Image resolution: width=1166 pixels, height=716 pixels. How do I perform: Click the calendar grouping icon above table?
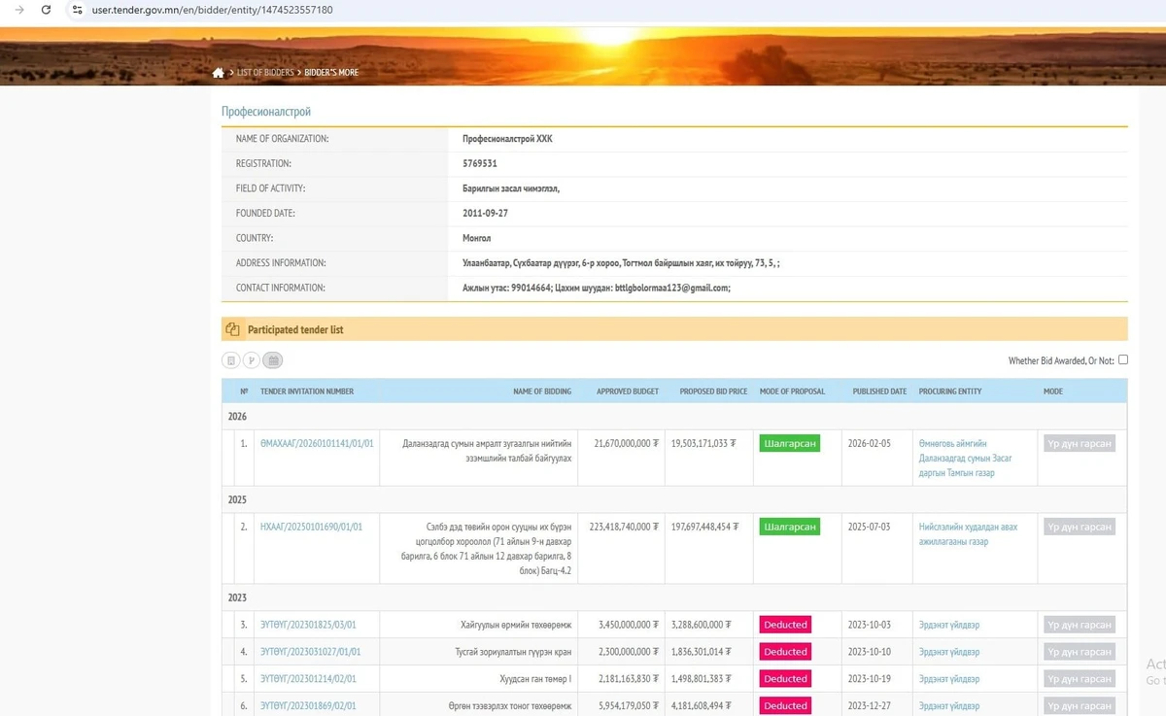[273, 360]
